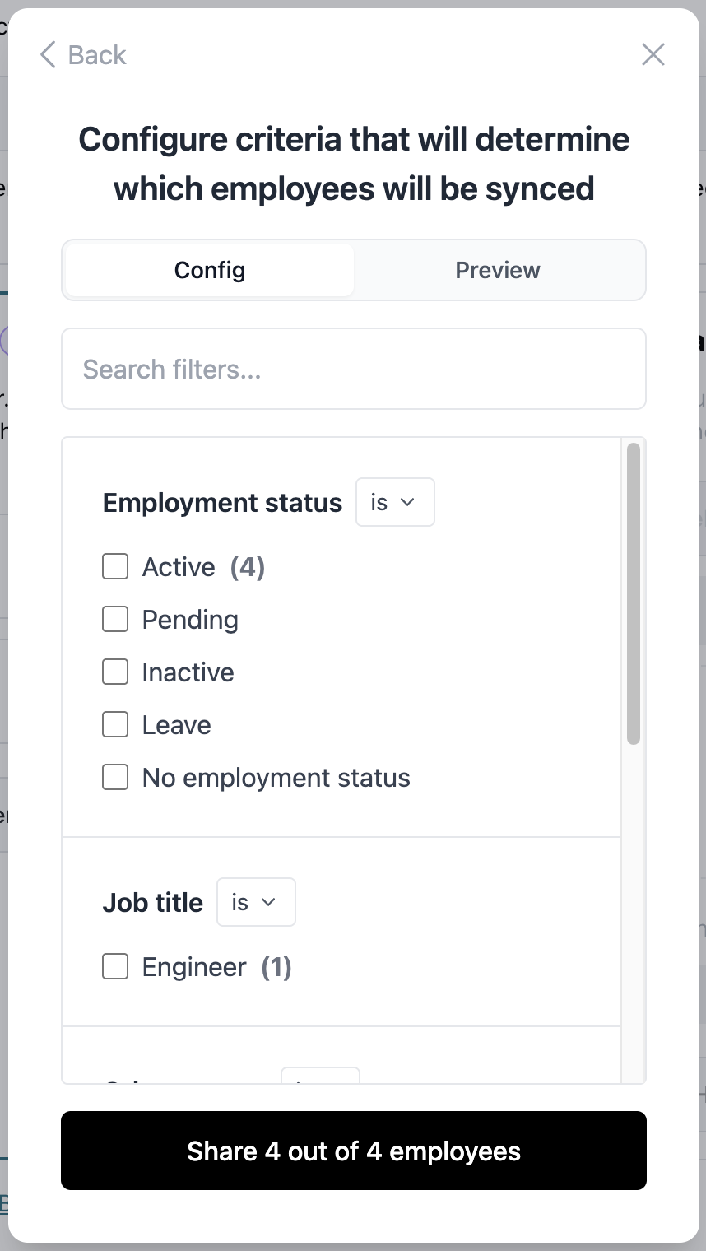The height and width of the screenshot is (1251, 706).
Task: Switch to the Preview tab
Action: 498,270
